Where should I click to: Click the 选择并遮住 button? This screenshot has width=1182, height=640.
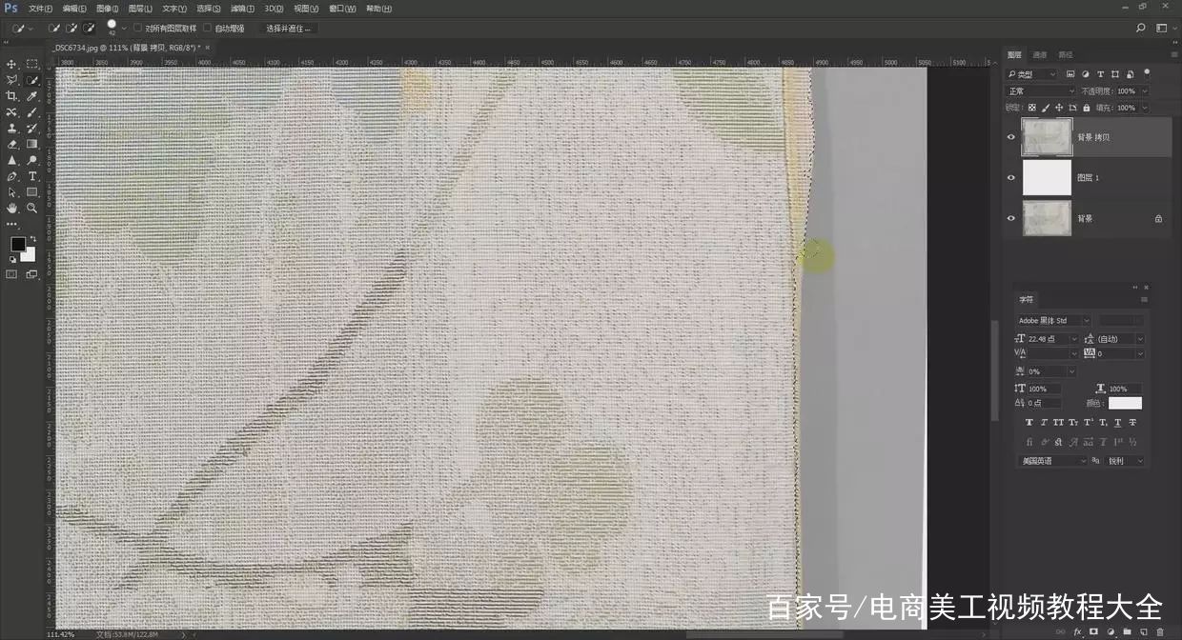pyautogui.click(x=288, y=29)
